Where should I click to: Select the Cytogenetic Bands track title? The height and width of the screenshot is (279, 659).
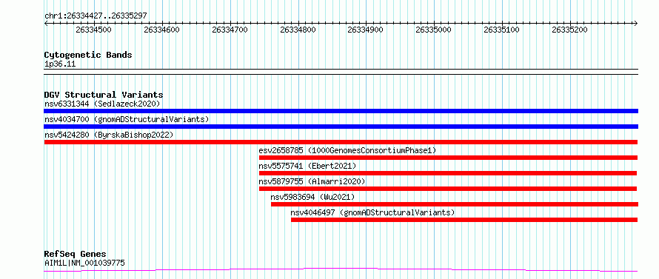(x=88, y=55)
